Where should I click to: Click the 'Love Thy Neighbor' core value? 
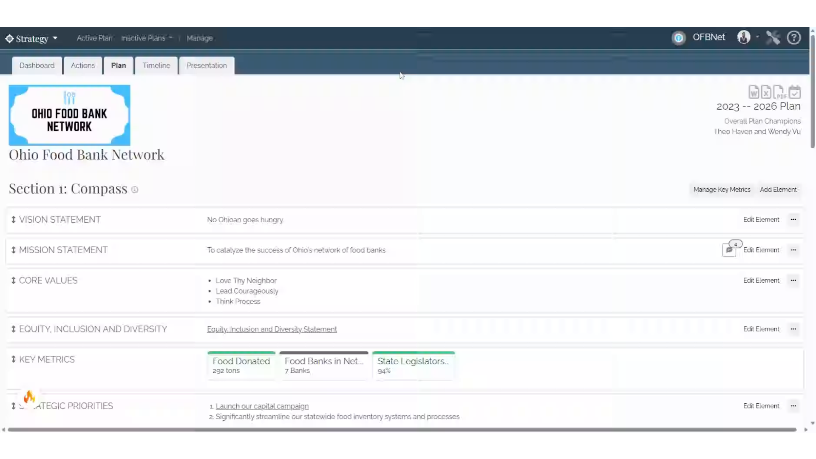[x=246, y=280]
